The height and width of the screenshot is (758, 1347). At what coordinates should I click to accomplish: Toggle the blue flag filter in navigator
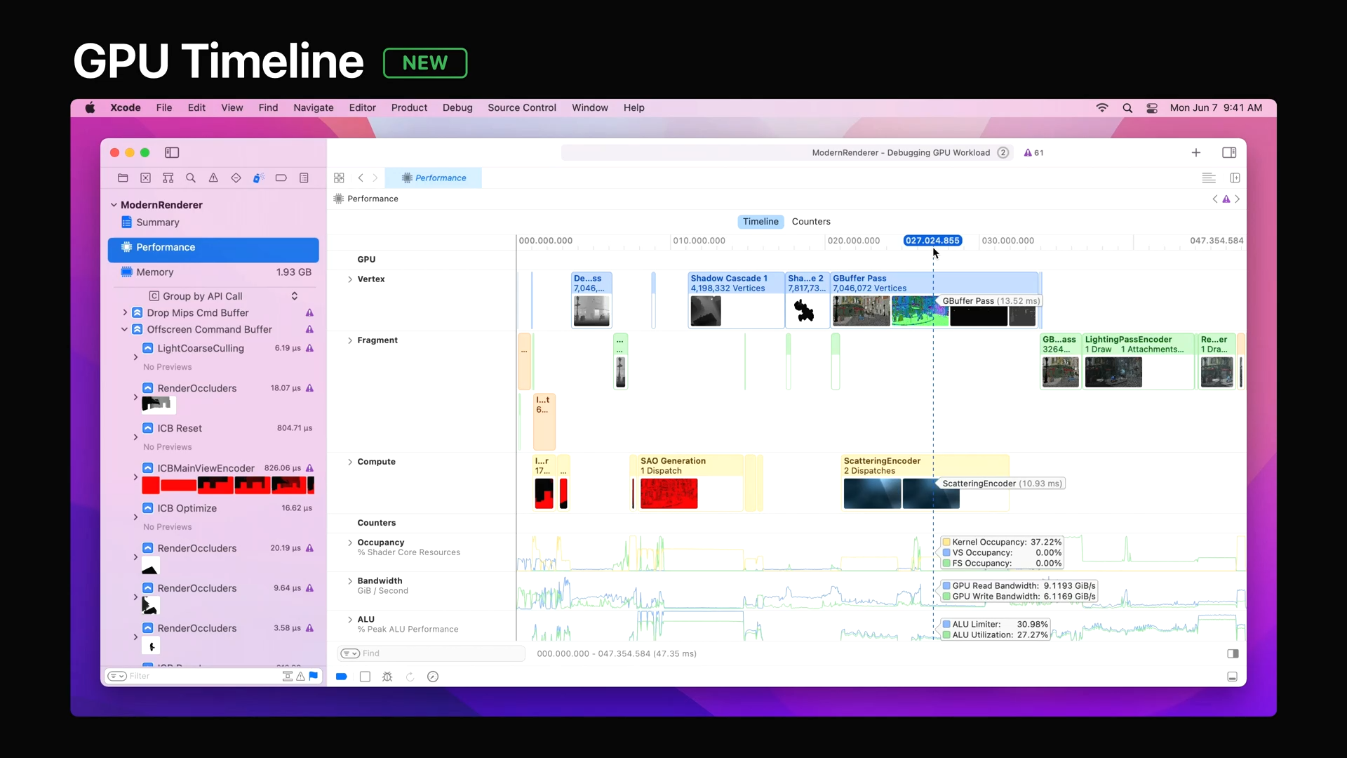[x=313, y=676]
